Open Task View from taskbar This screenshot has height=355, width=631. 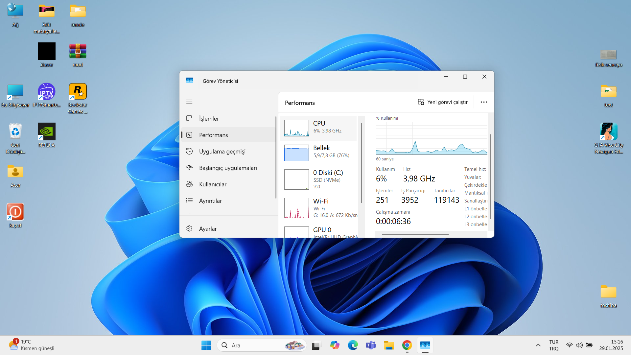(316, 345)
